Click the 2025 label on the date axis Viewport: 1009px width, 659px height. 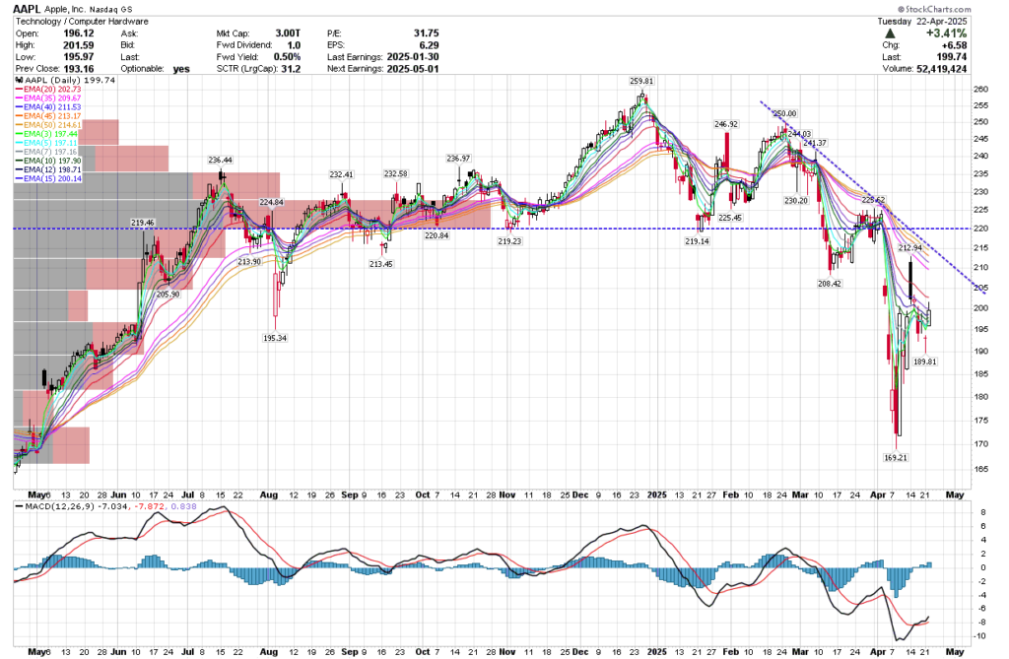point(655,495)
